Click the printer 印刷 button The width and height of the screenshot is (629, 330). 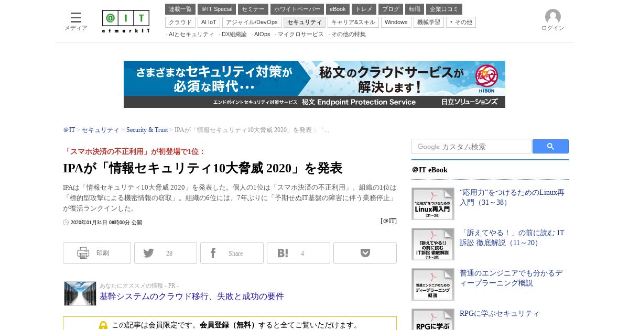tap(97, 253)
